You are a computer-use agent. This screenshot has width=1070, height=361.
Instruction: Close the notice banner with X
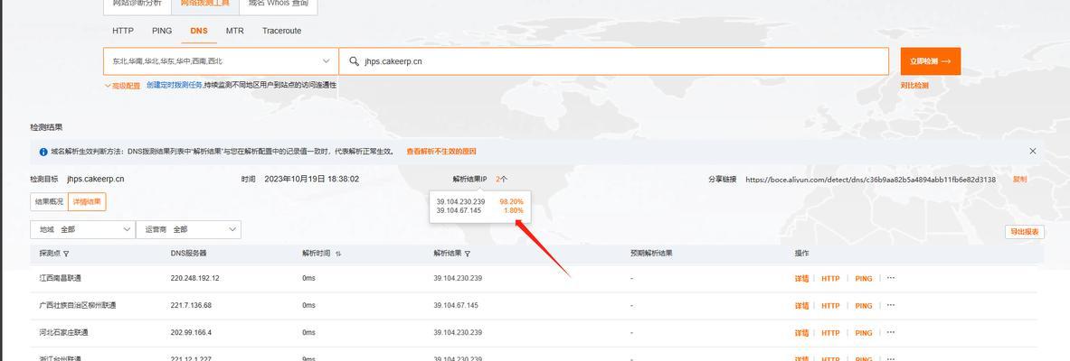click(1033, 152)
